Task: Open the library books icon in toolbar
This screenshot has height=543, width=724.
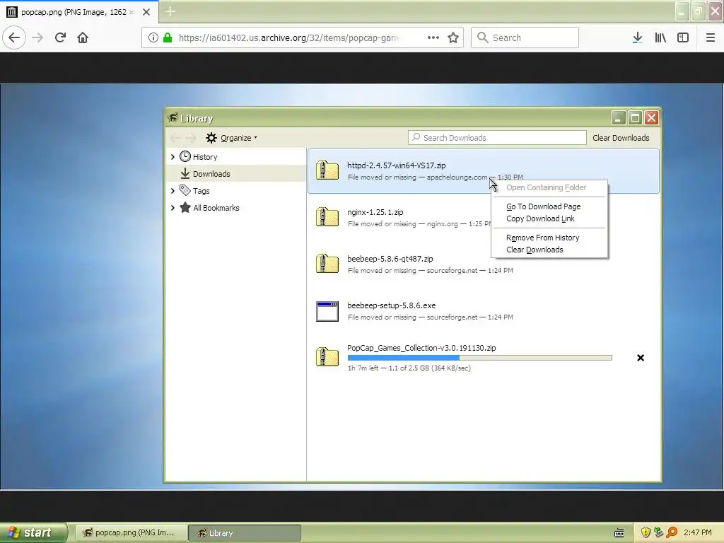Action: click(660, 37)
